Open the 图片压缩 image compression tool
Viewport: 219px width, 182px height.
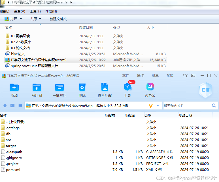click(105, 87)
